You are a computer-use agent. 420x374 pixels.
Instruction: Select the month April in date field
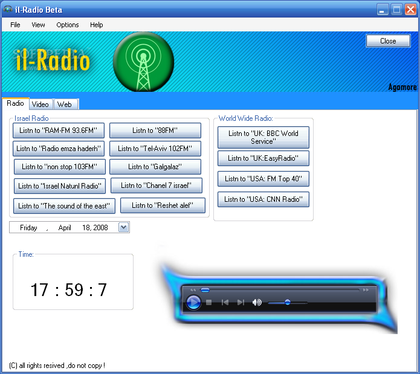[65, 228]
